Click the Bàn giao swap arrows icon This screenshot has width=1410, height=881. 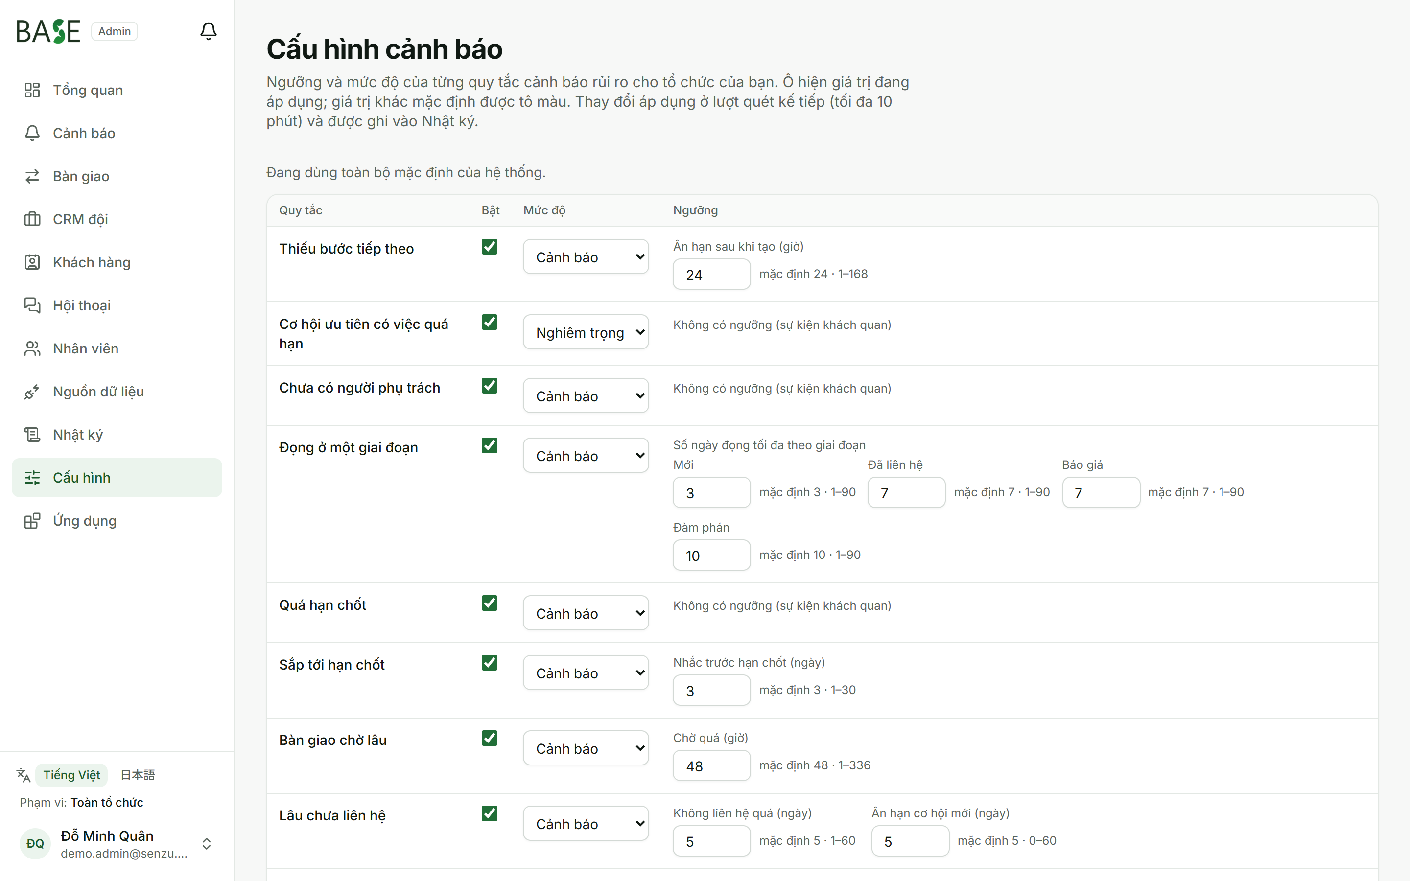click(x=32, y=177)
